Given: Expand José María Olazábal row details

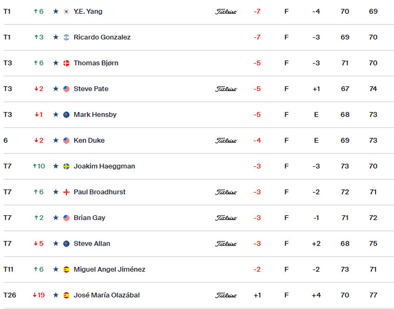Looking at the screenshot, I should [197, 295].
